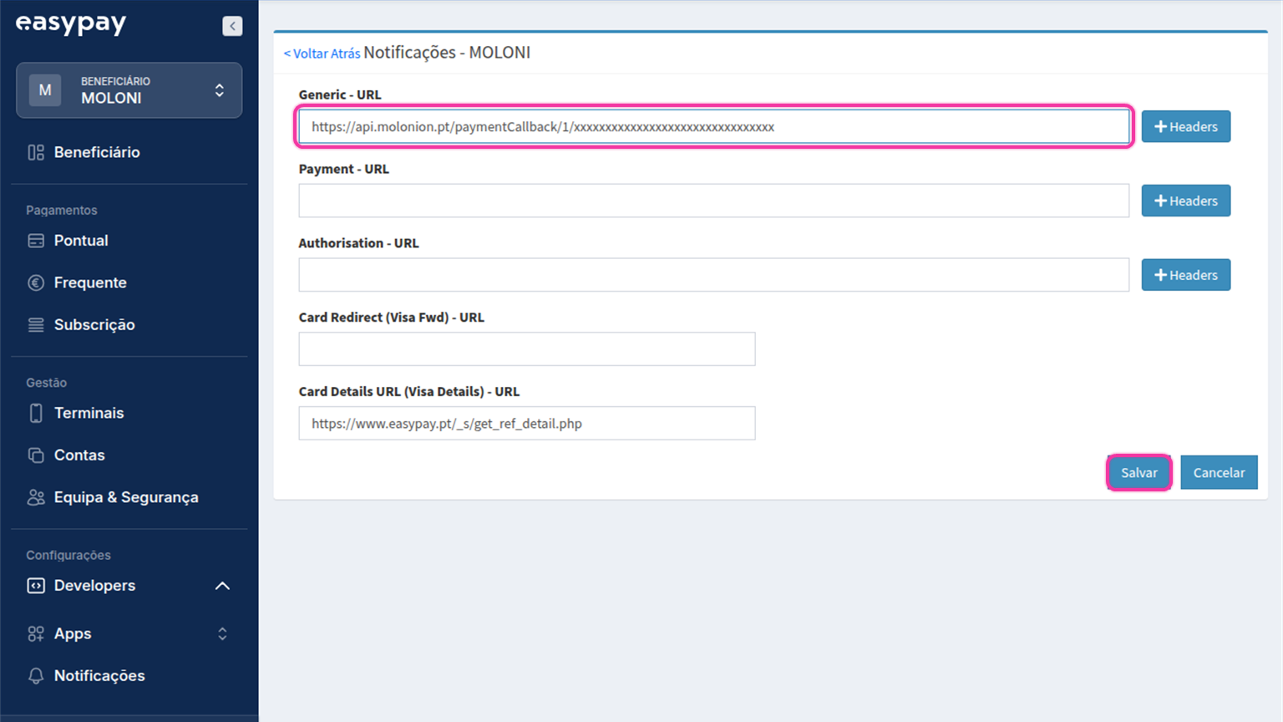Screen dimensions: 1283x722
Task: Open Subscrição payments
Action: pos(94,325)
